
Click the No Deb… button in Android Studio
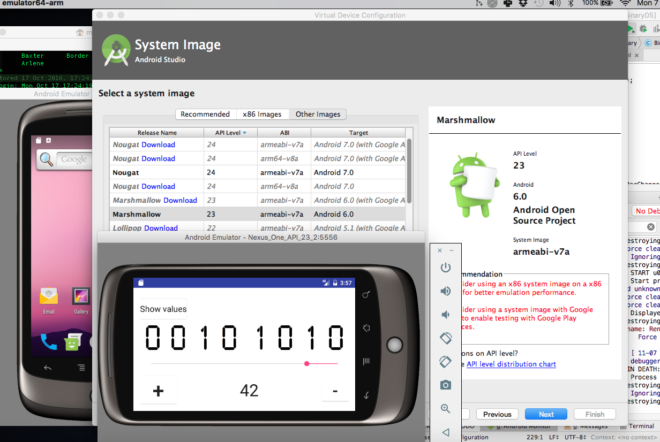click(646, 211)
